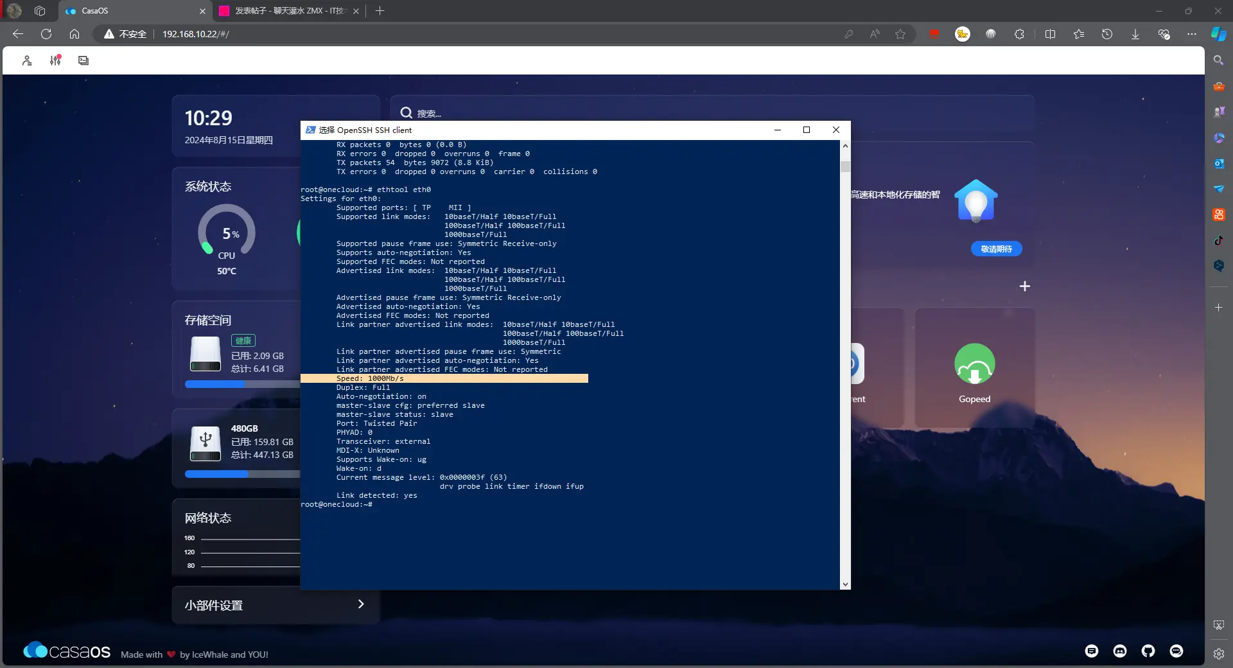1233x668 pixels.
Task: Click the casaos logo in footer
Action: pyautogui.click(x=67, y=651)
